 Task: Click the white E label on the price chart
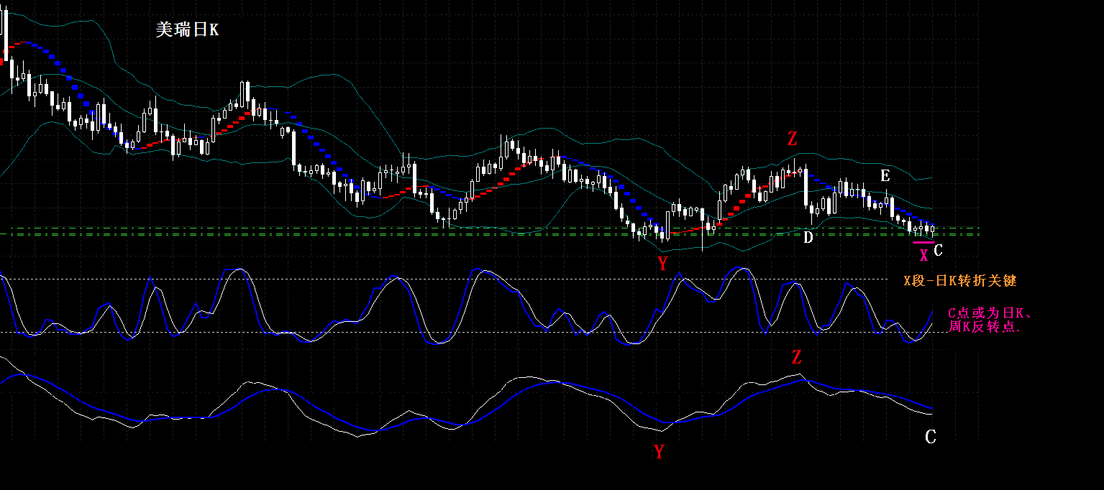885,175
